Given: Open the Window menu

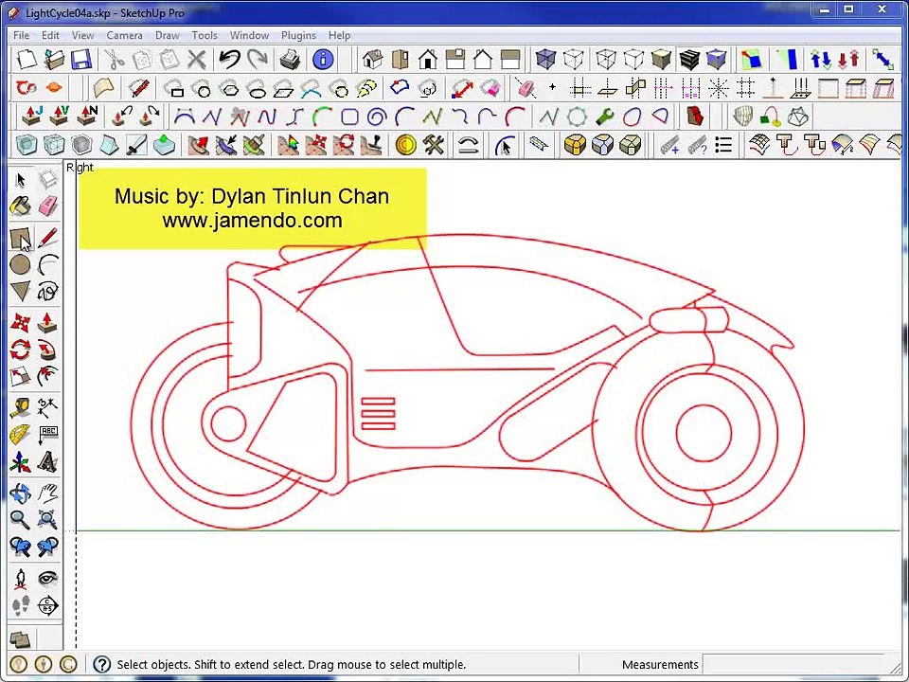Looking at the screenshot, I should pyautogui.click(x=249, y=35).
